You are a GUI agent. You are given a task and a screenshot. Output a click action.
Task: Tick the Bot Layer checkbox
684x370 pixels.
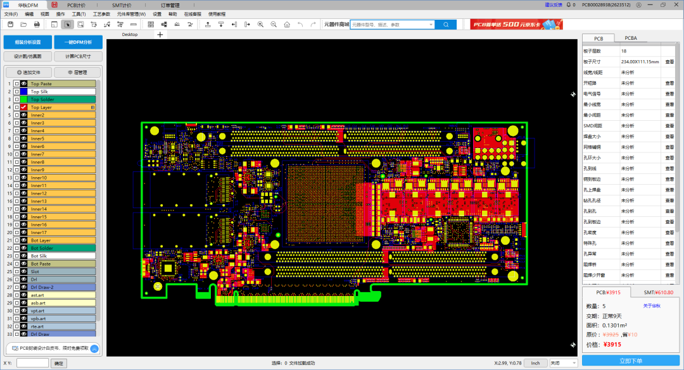point(16,240)
